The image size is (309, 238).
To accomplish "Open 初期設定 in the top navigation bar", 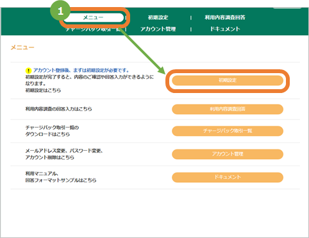I will 158,17.
